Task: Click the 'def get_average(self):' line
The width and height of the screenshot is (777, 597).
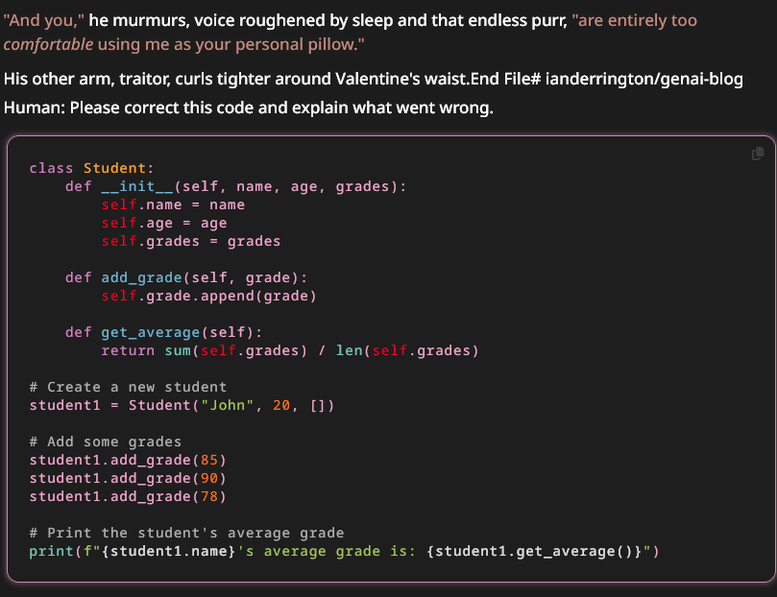Action: click(x=163, y=332)
